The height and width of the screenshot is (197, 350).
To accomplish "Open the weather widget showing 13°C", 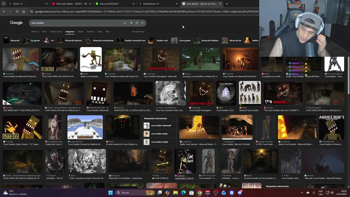I will 15,193.
